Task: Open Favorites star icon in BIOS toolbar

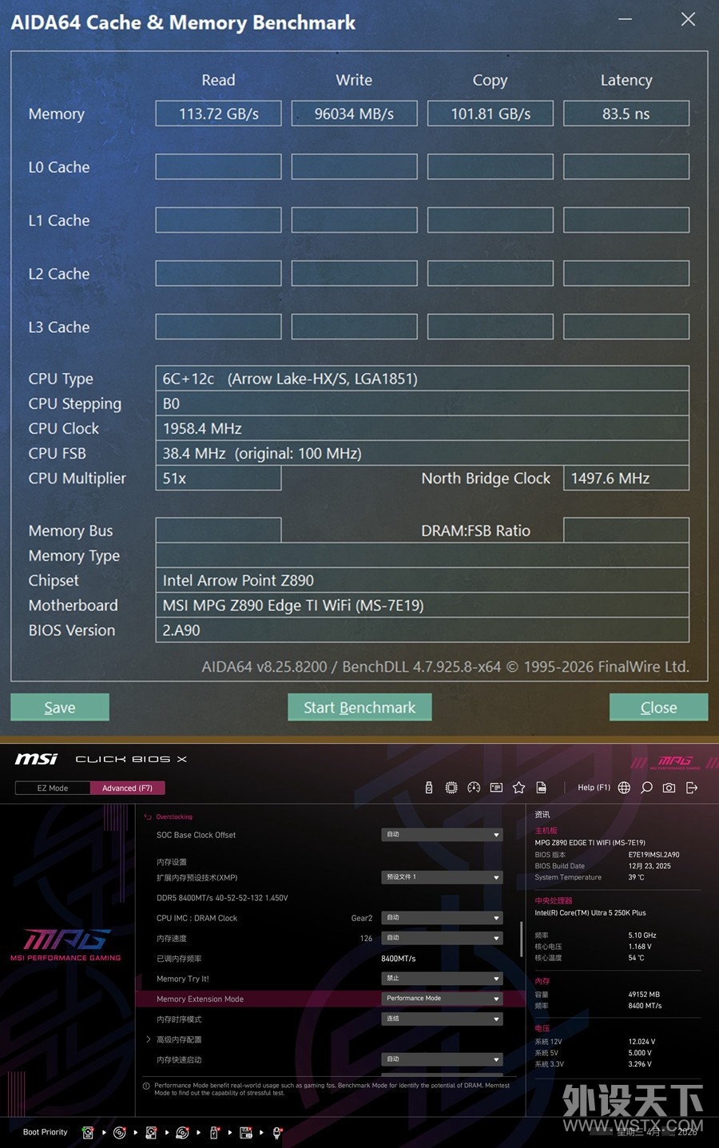Action: coord(518,788)
